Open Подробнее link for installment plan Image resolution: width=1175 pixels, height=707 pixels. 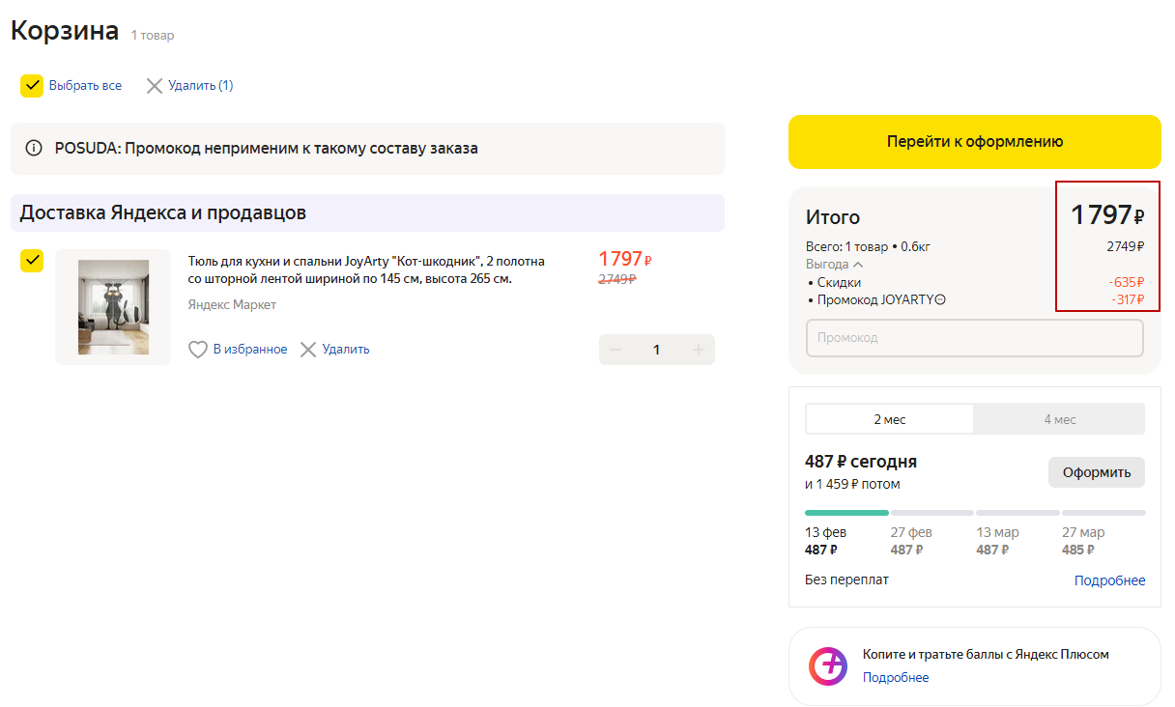[1109, 580]
